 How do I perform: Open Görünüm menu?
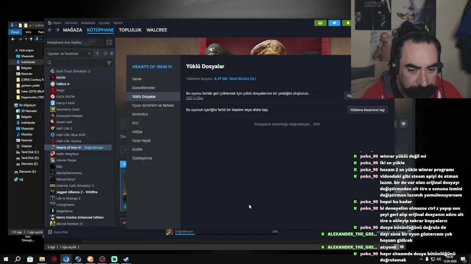point(71,23)
